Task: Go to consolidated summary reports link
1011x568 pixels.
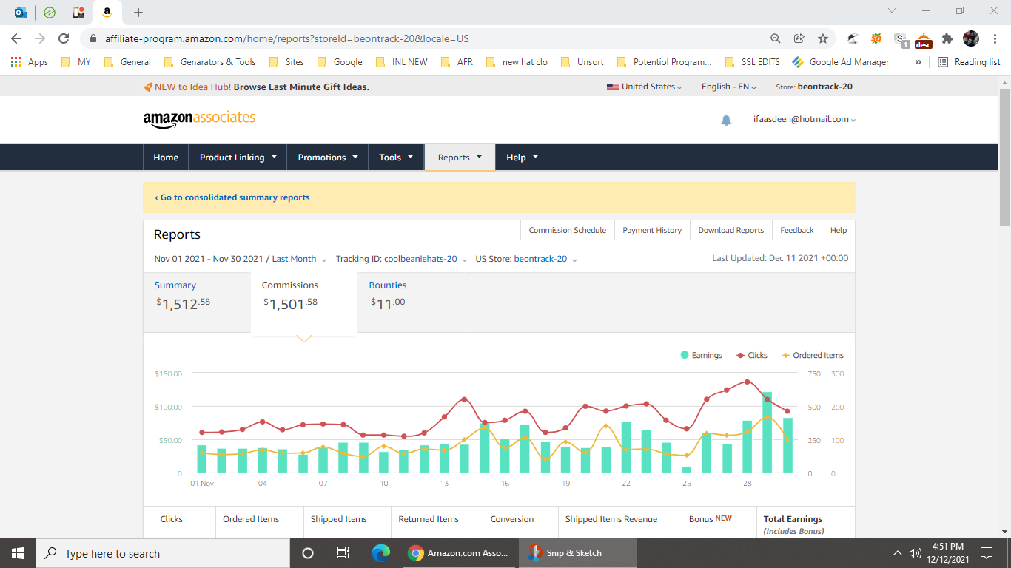Action: tap(232, 197)
